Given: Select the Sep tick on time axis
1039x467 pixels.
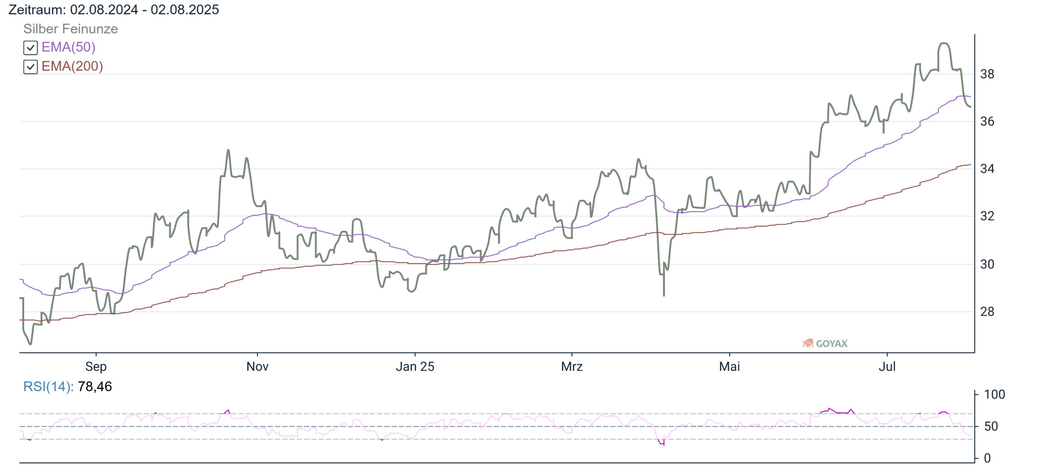Looking at the screenshot, I should [x=96, y=366].
